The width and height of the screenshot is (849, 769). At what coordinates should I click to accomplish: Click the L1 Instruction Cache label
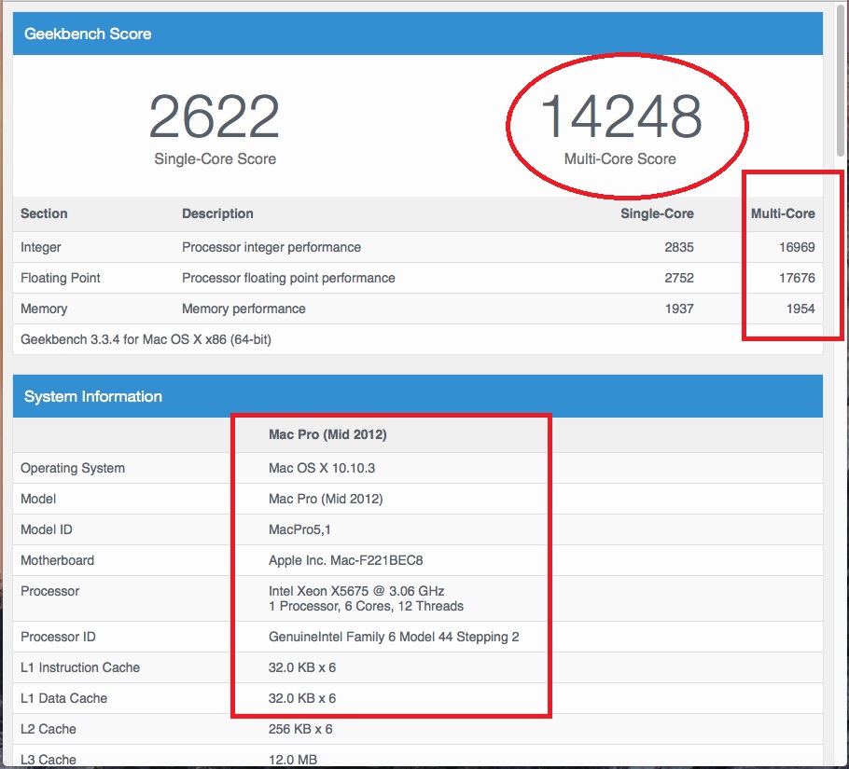(x=80, y=668)
